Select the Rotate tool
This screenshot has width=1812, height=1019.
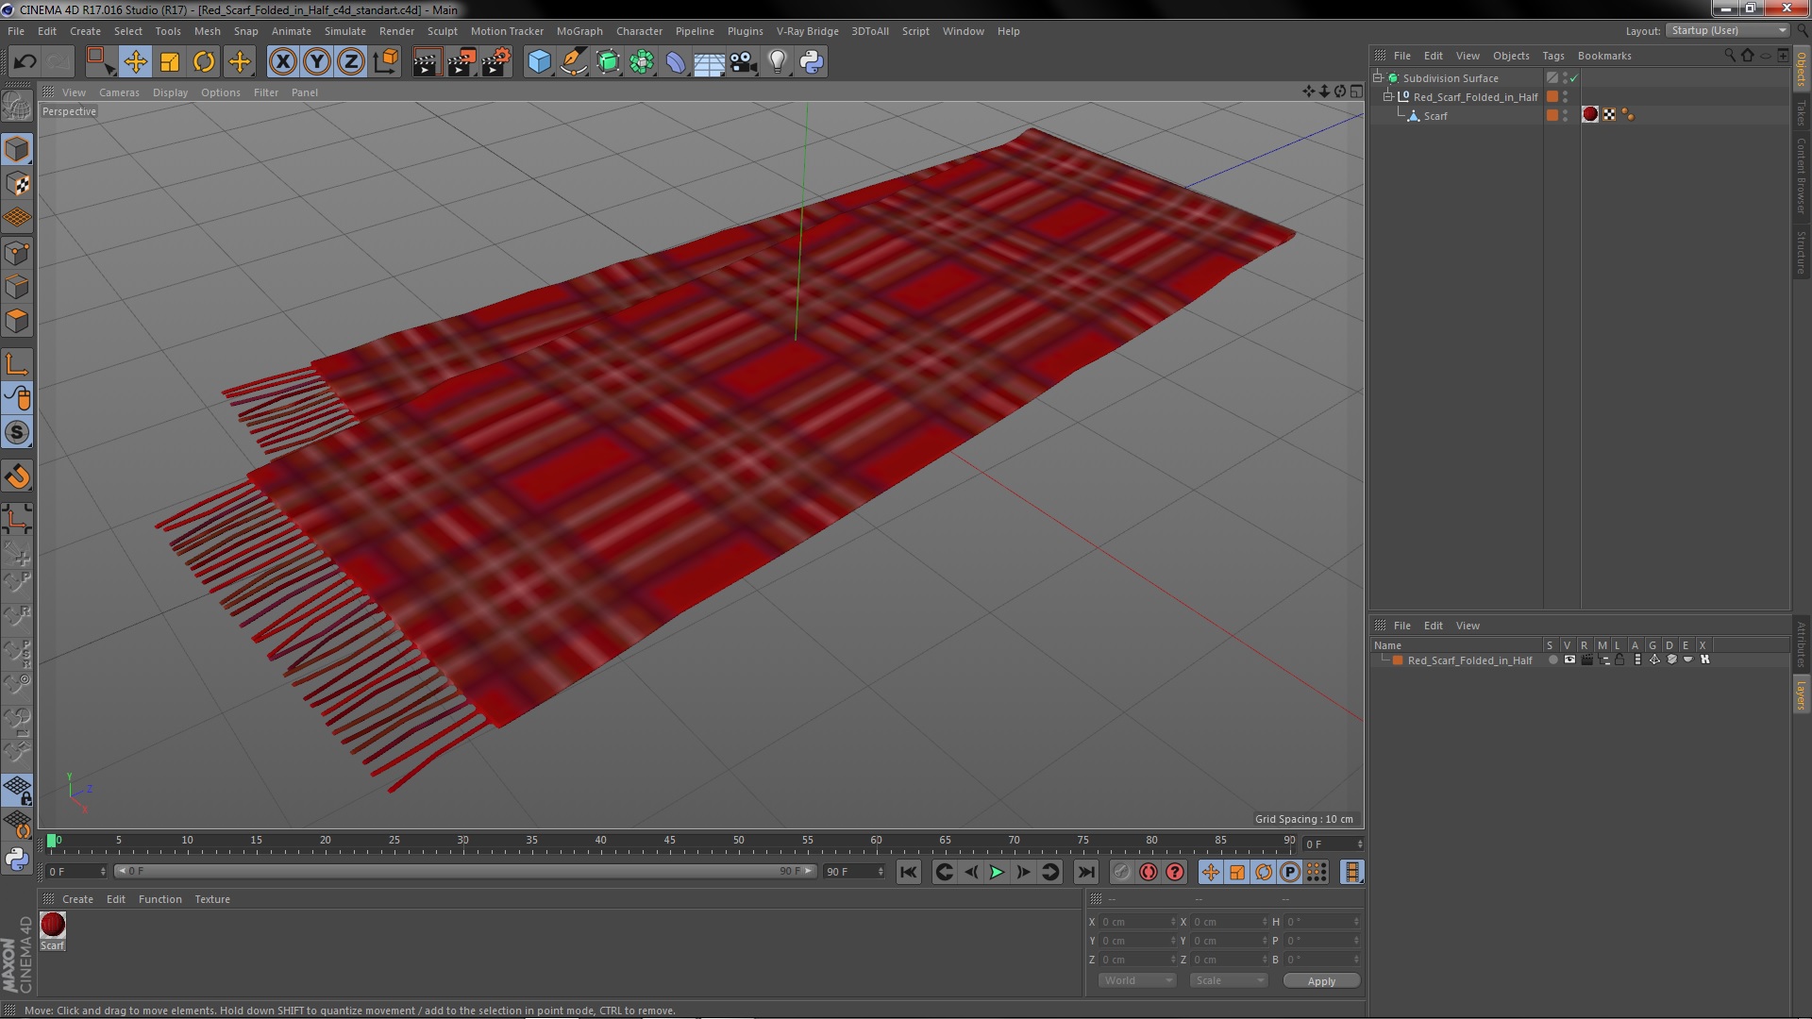[204, 62]
